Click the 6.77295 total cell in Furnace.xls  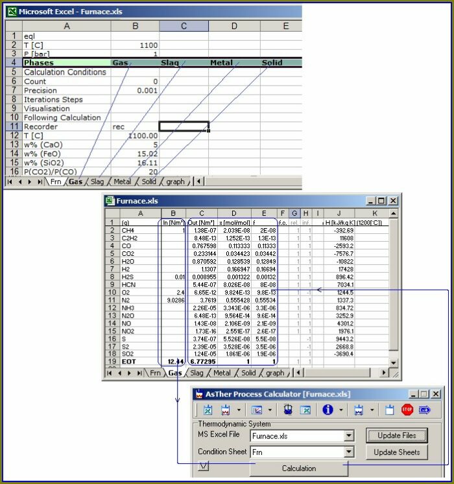click(202, 362)
